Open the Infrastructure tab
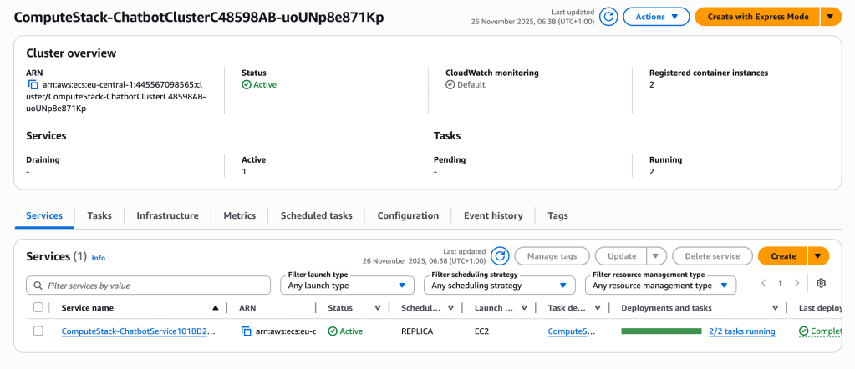855x369 pixels. [167, 215]
